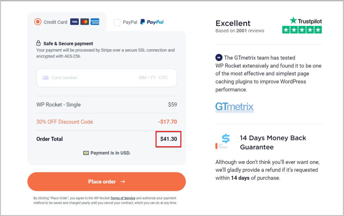This screenshot has width=344, height=216.
Task: Click the CVC field
Action: click(163, 78)
